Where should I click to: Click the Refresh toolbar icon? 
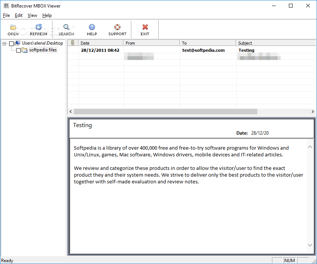pyautogui.click(x=38, y=27)
